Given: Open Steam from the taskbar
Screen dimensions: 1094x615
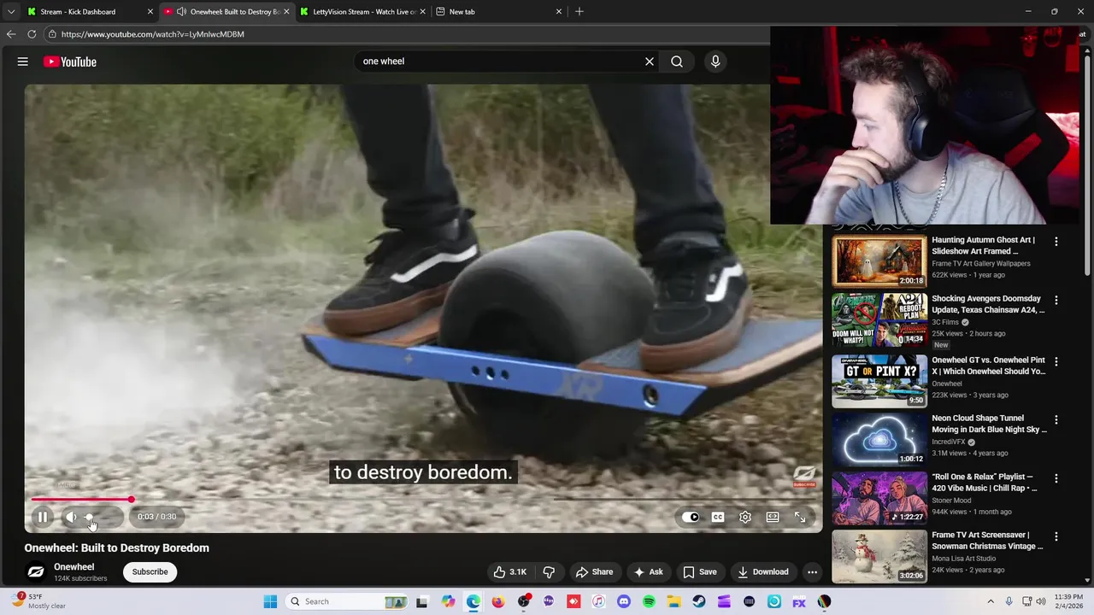Looking at the screenshot, I should pos(698,601).
